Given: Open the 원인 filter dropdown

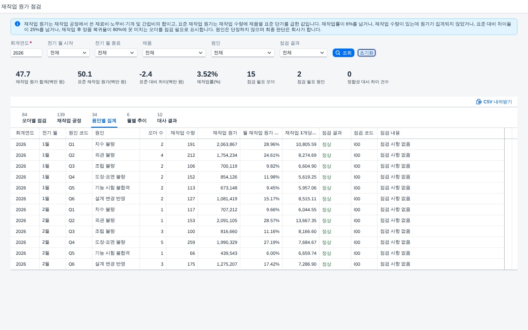Looking at the screenshot, I should click(x=243, y=53).
